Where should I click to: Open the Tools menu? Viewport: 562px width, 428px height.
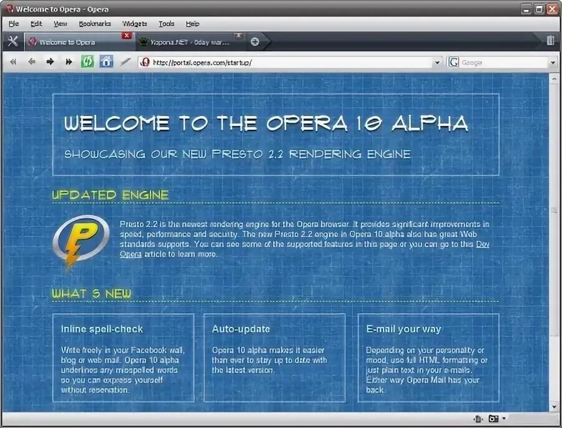(x=165, y=23)
